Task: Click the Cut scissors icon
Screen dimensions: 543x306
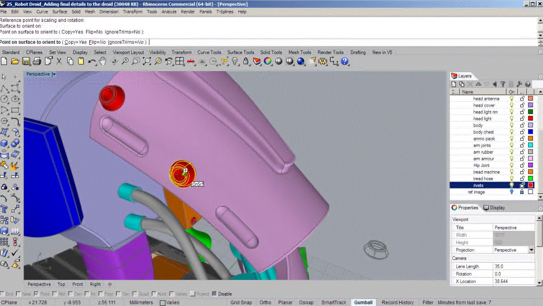Action: [59, 61]
